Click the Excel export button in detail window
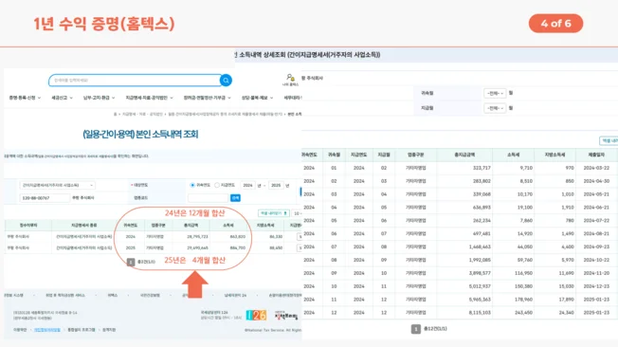This screenshot has width=618, height=347. (609, 140)
